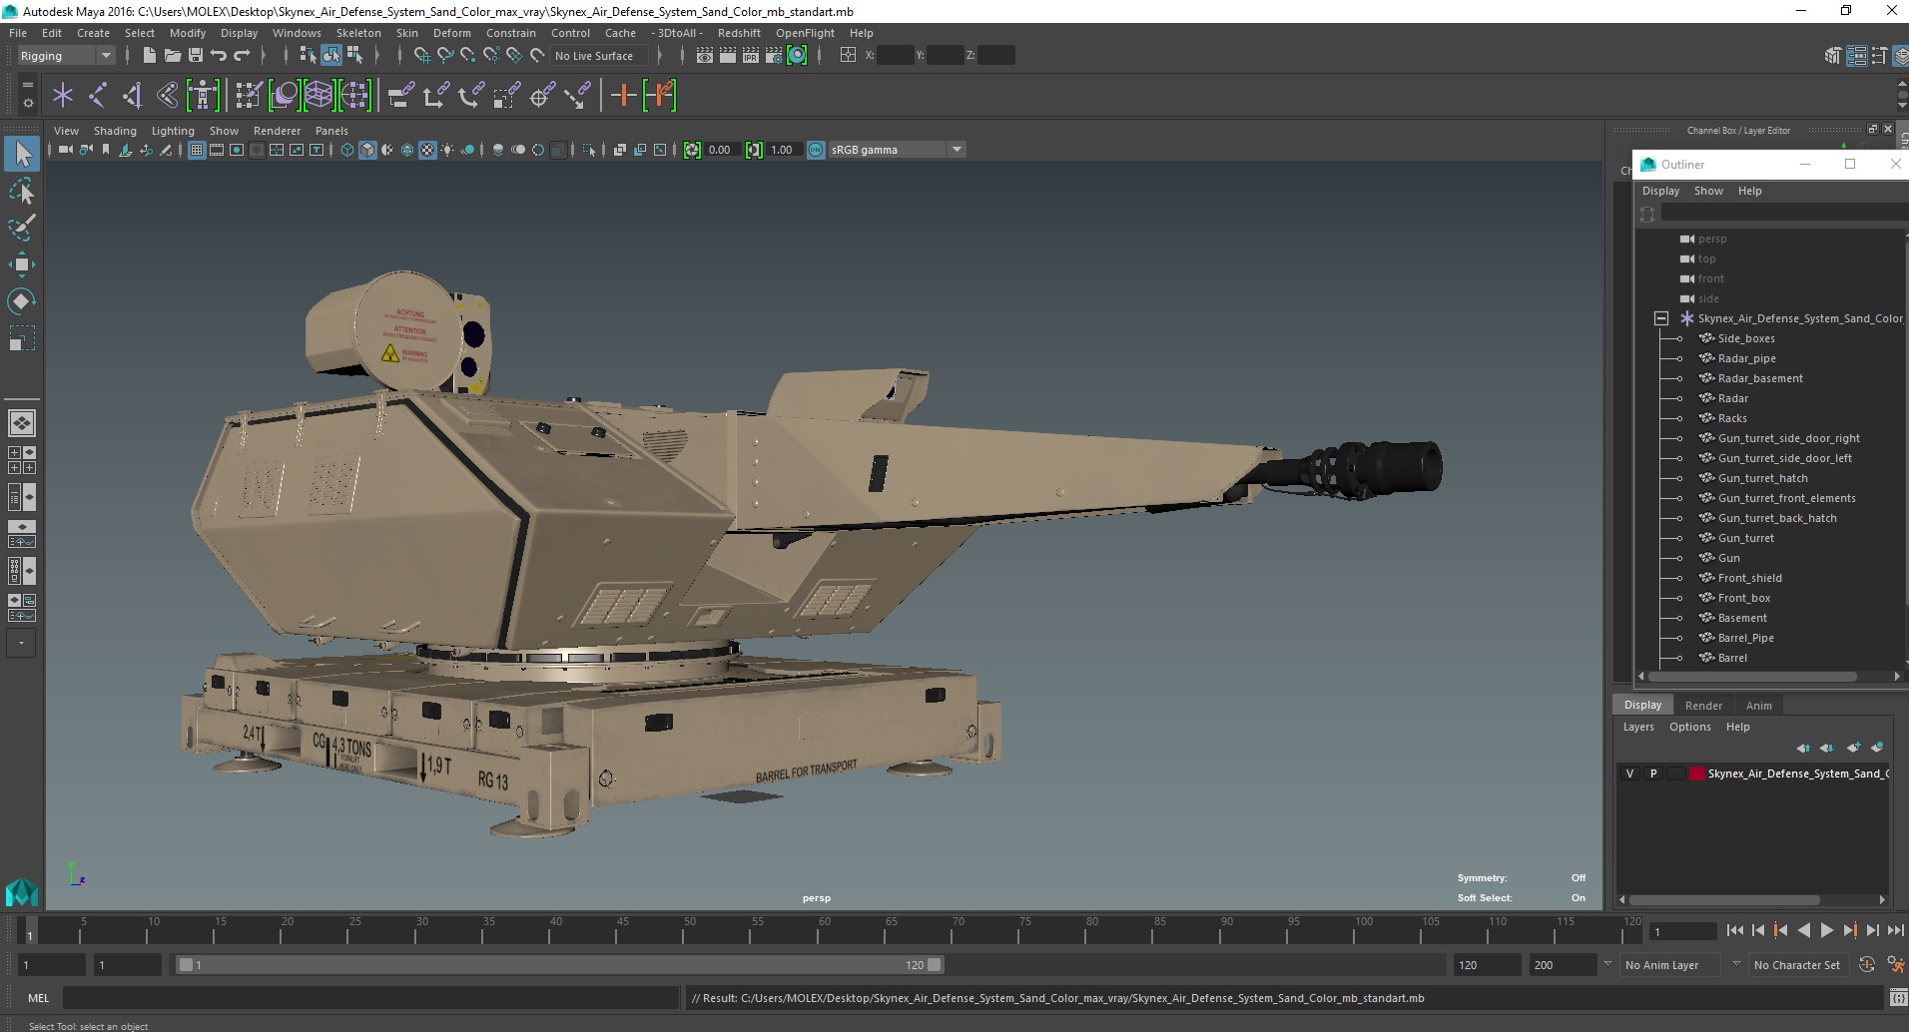Click the Create Lattice shelf icon
The image size is (1909, 1032).
318,96
